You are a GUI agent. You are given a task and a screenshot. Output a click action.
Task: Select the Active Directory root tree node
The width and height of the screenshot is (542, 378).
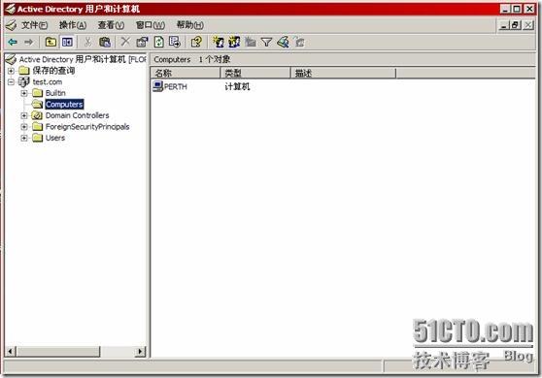tap(83, 59)
